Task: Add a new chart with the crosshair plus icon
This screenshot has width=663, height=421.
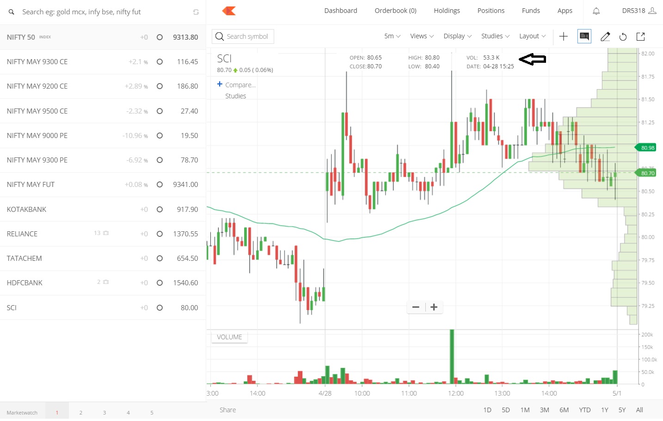Action: point(564,36)
